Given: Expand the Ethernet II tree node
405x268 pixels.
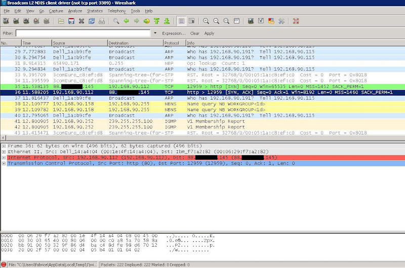Looking at the screenshot, I should click(x=4, y=152).
